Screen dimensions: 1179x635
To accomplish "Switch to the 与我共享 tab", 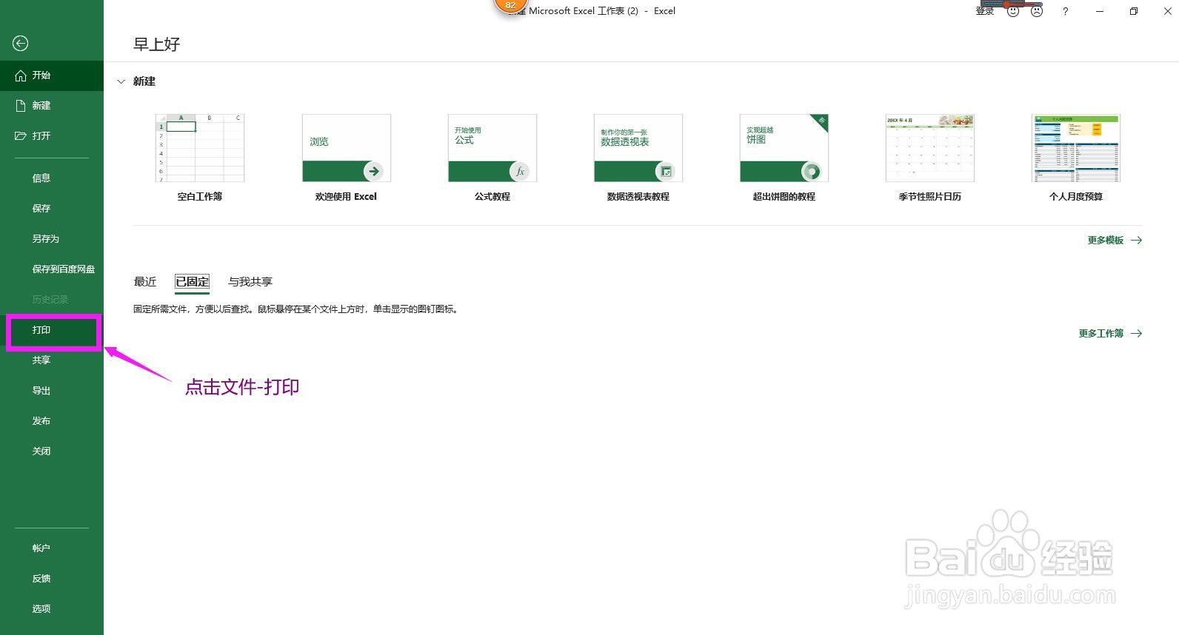I will click(250, 282).
